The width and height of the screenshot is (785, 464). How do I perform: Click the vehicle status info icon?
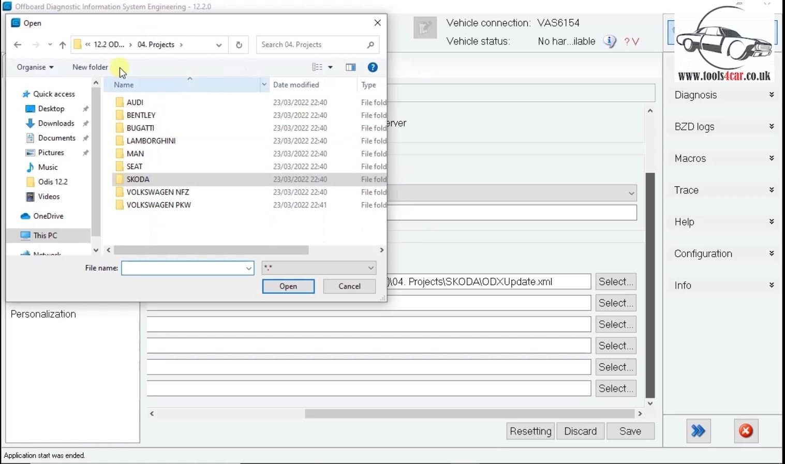[x=610, y=41]
